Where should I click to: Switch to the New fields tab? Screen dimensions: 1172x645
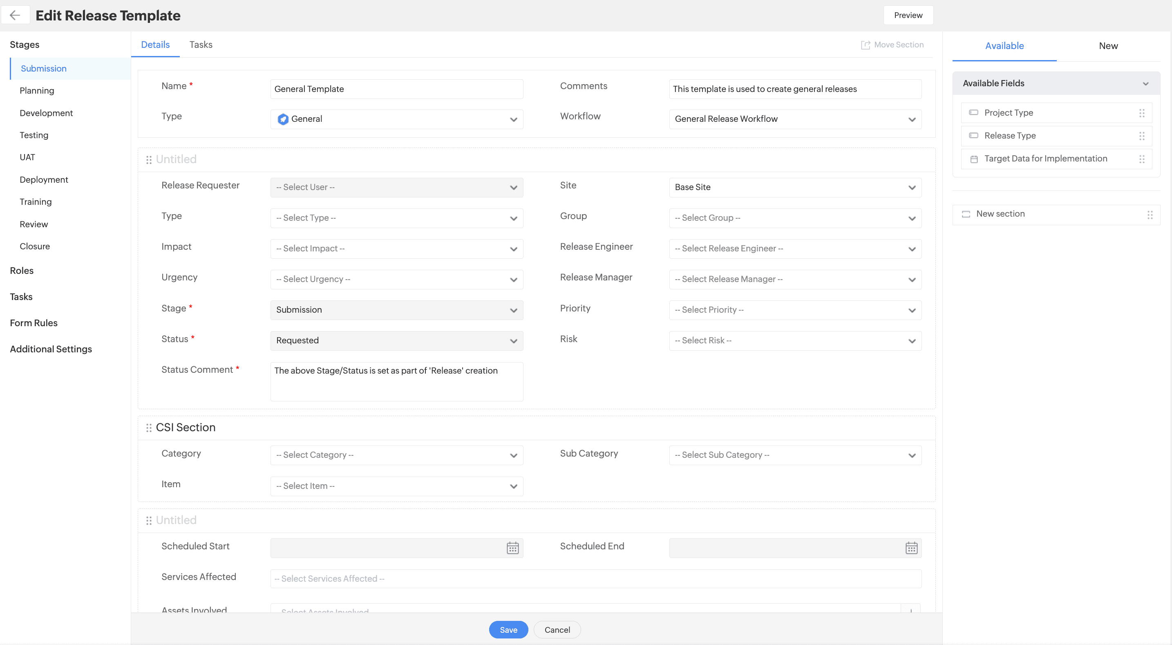[x=1108, y=45]
